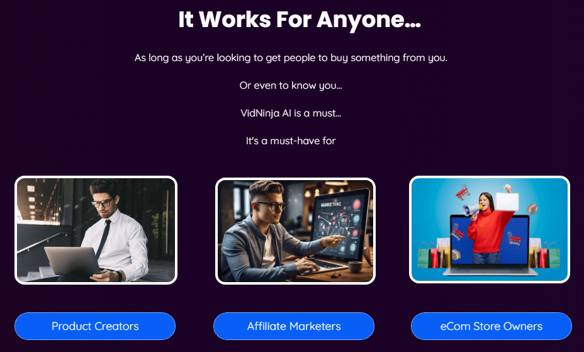Click the wristwatch on white-shirt man's arm
Image resolution: width=584 pixels, height=352 pixels.
[x=119, y=276]
